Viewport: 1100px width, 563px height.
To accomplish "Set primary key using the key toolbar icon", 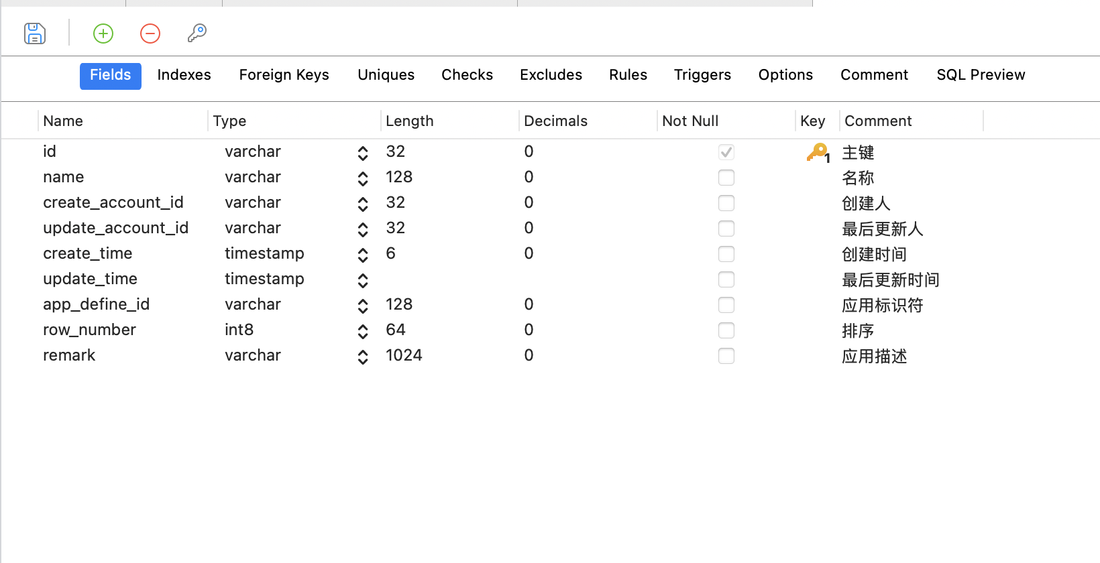I will (x=197, y=33).
